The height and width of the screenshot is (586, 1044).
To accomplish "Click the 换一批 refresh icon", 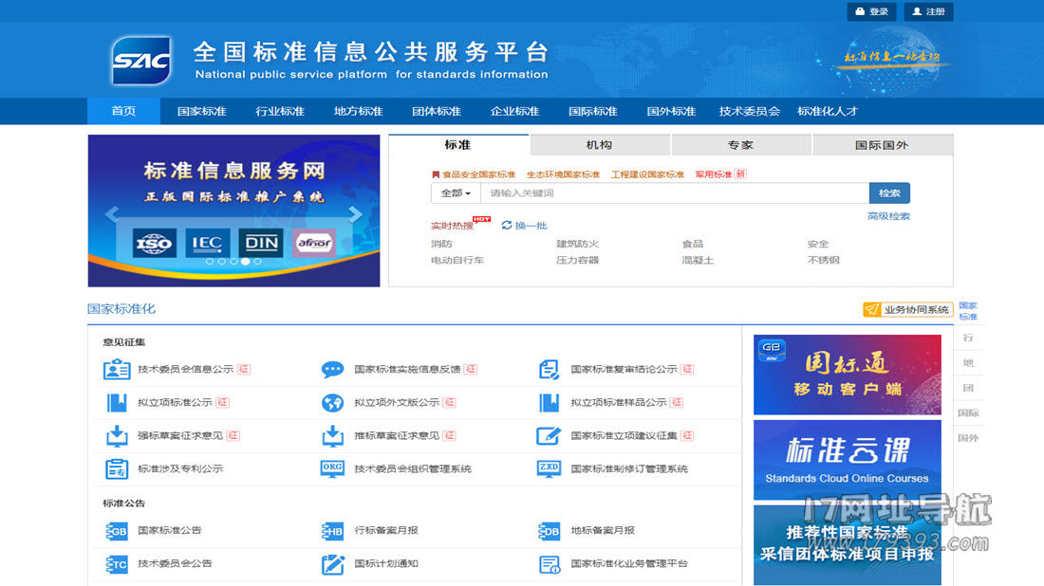I will (x=507, y=226).
